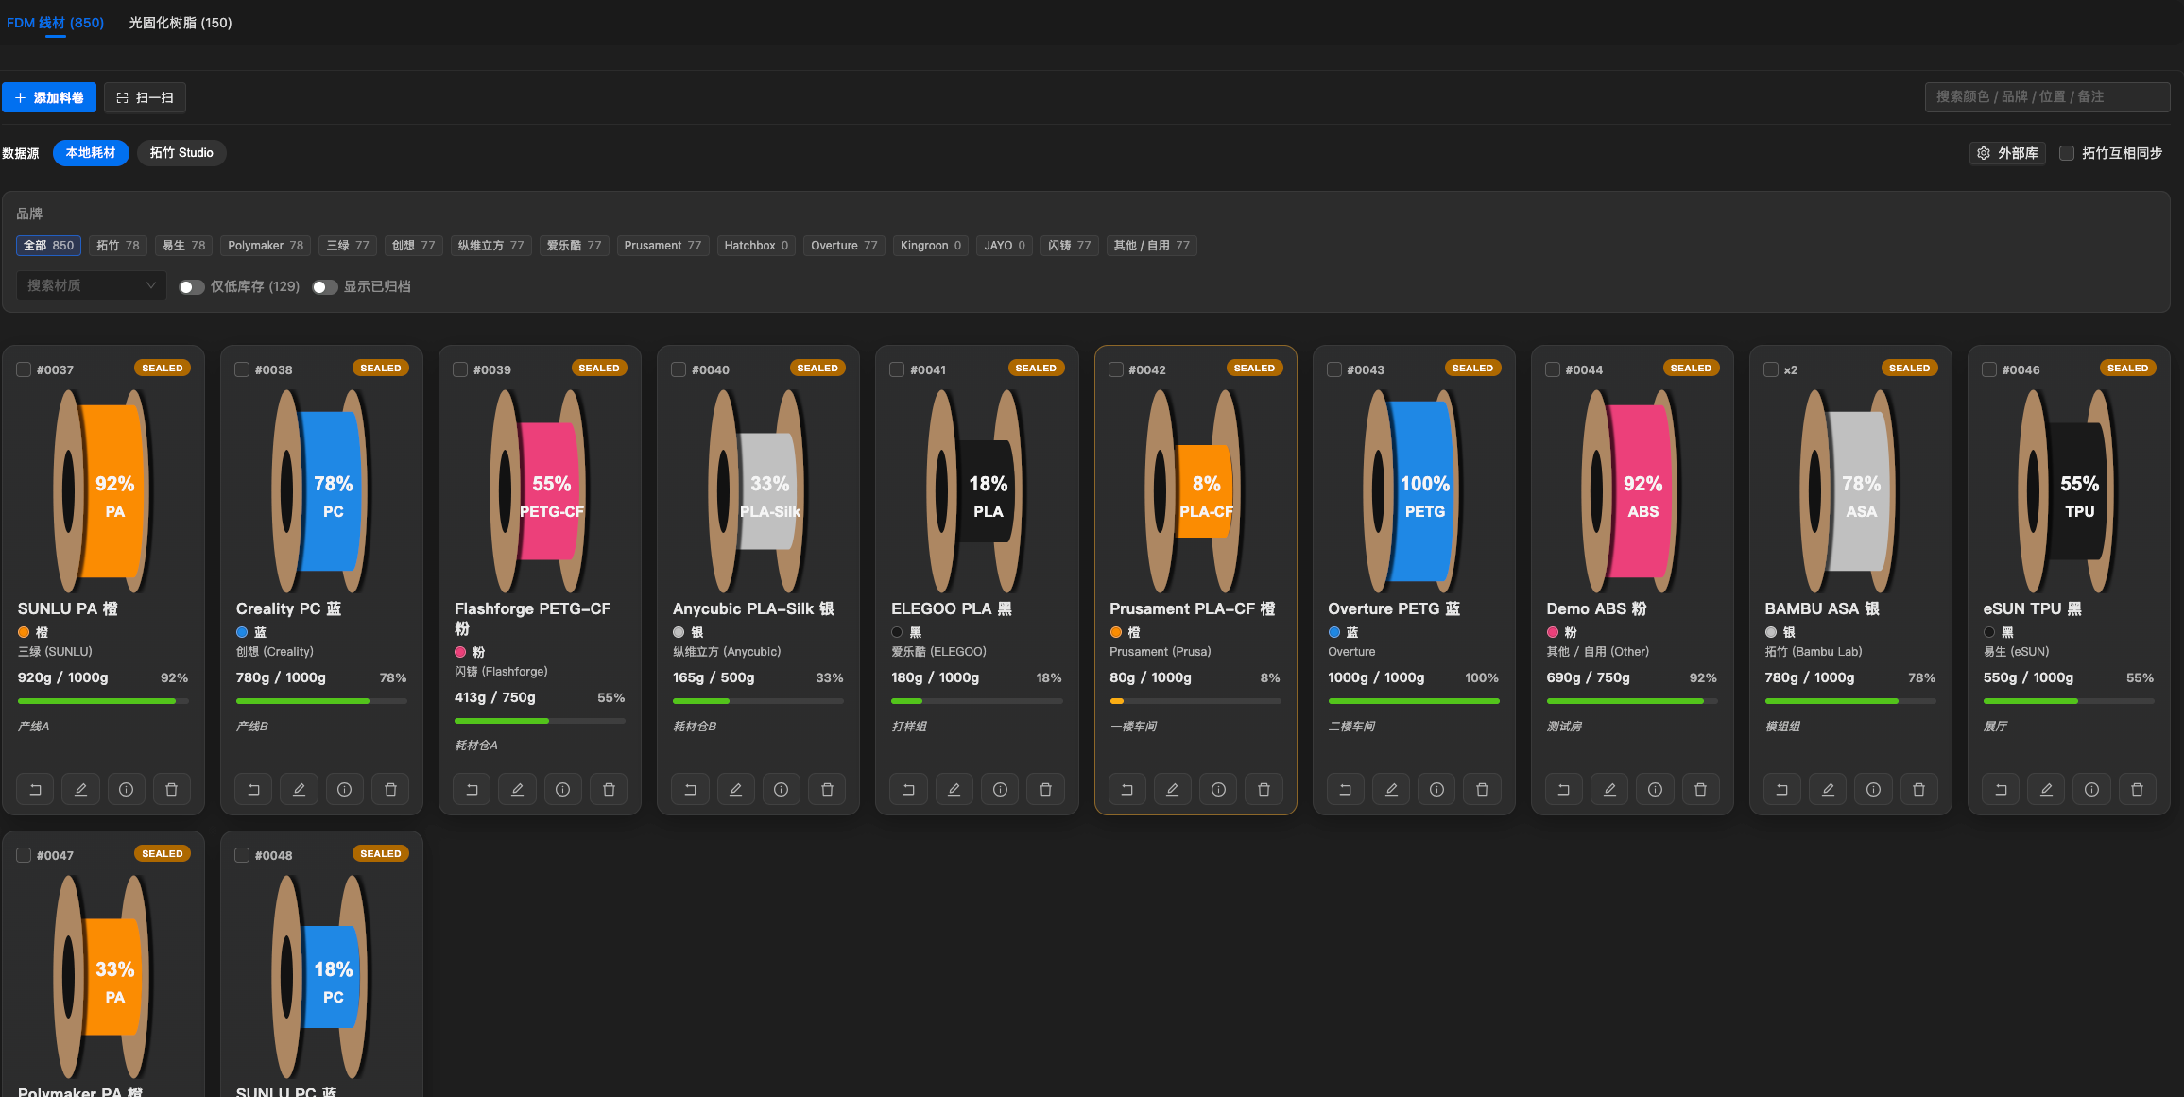The height and width of the screenshot is (1097, 2184).
Task: Click the pink 粉 color dot on Demo ABS
Action: [1553, 632]
